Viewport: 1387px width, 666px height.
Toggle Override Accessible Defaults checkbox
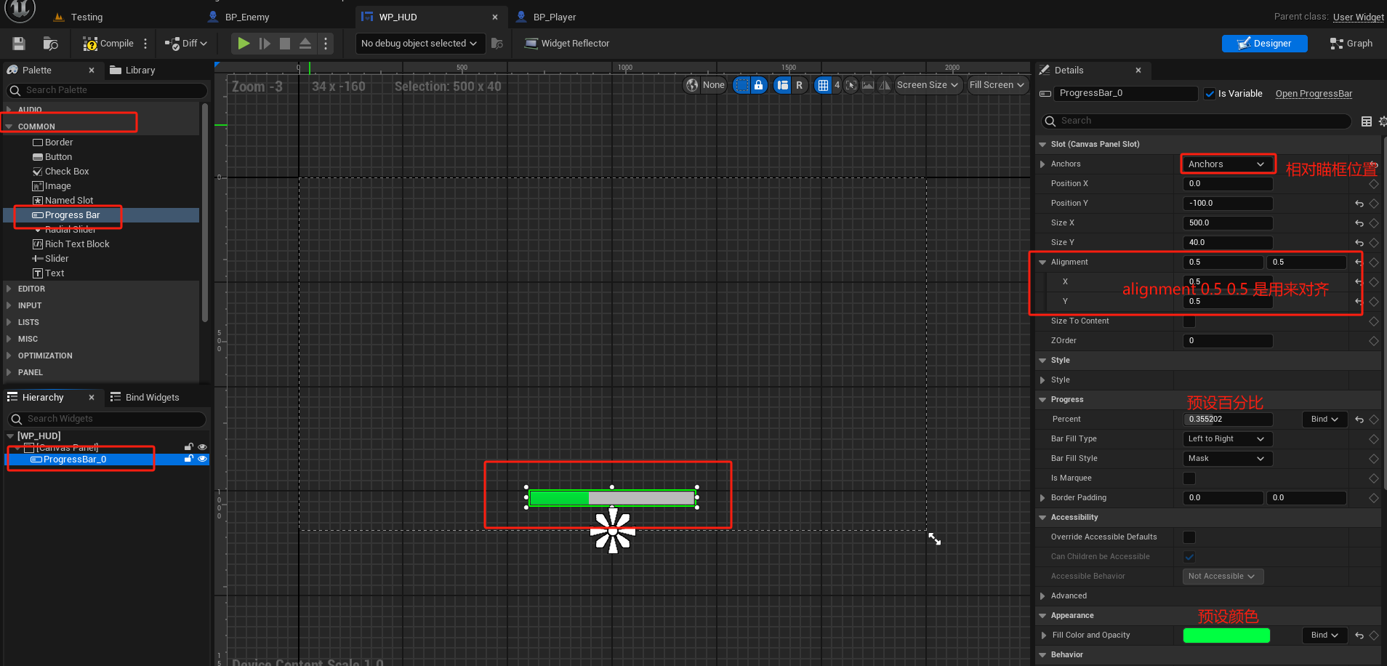[x=1189, y=537]
